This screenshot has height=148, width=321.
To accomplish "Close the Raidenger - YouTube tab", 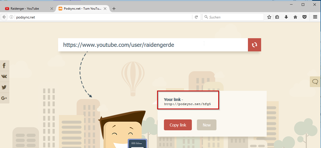I will click(52, 9).
